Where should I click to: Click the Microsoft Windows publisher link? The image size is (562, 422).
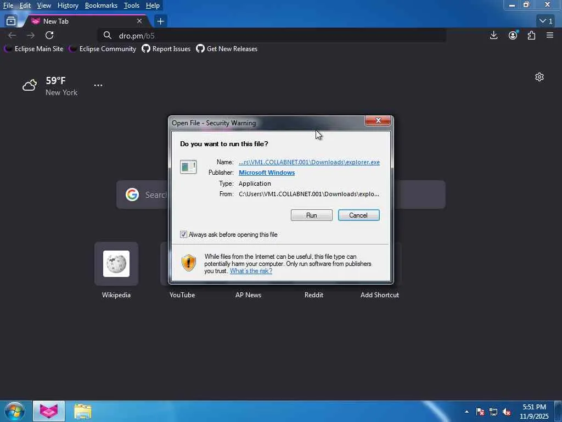(267, 173)
